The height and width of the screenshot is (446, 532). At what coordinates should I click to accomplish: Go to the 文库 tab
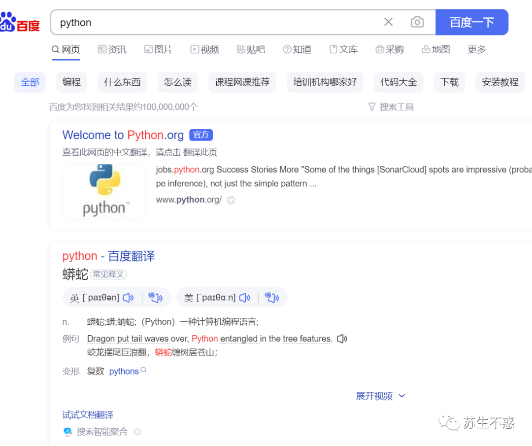[x=344, y=50]
